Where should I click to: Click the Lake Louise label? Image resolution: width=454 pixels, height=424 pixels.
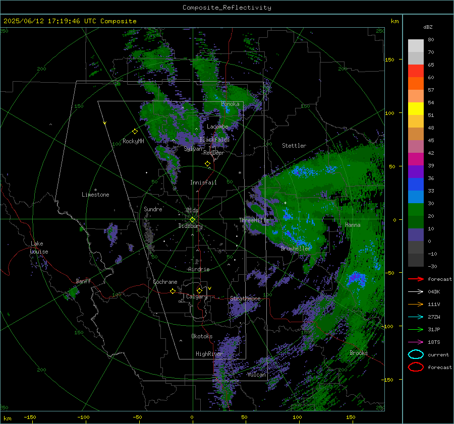[x=39, y=248]
